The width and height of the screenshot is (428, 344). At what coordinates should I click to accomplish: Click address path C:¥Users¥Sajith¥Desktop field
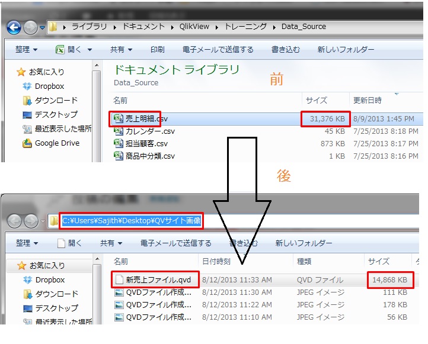[131, 220]
